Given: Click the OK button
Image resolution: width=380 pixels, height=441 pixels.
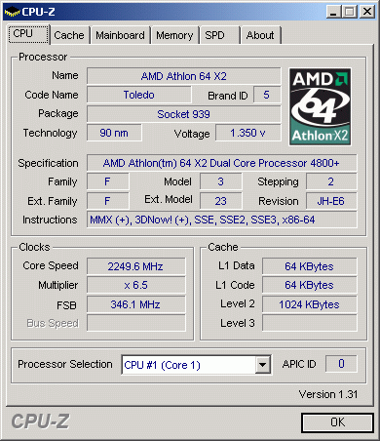Looking at the screenshot, I should coord(337,422).
